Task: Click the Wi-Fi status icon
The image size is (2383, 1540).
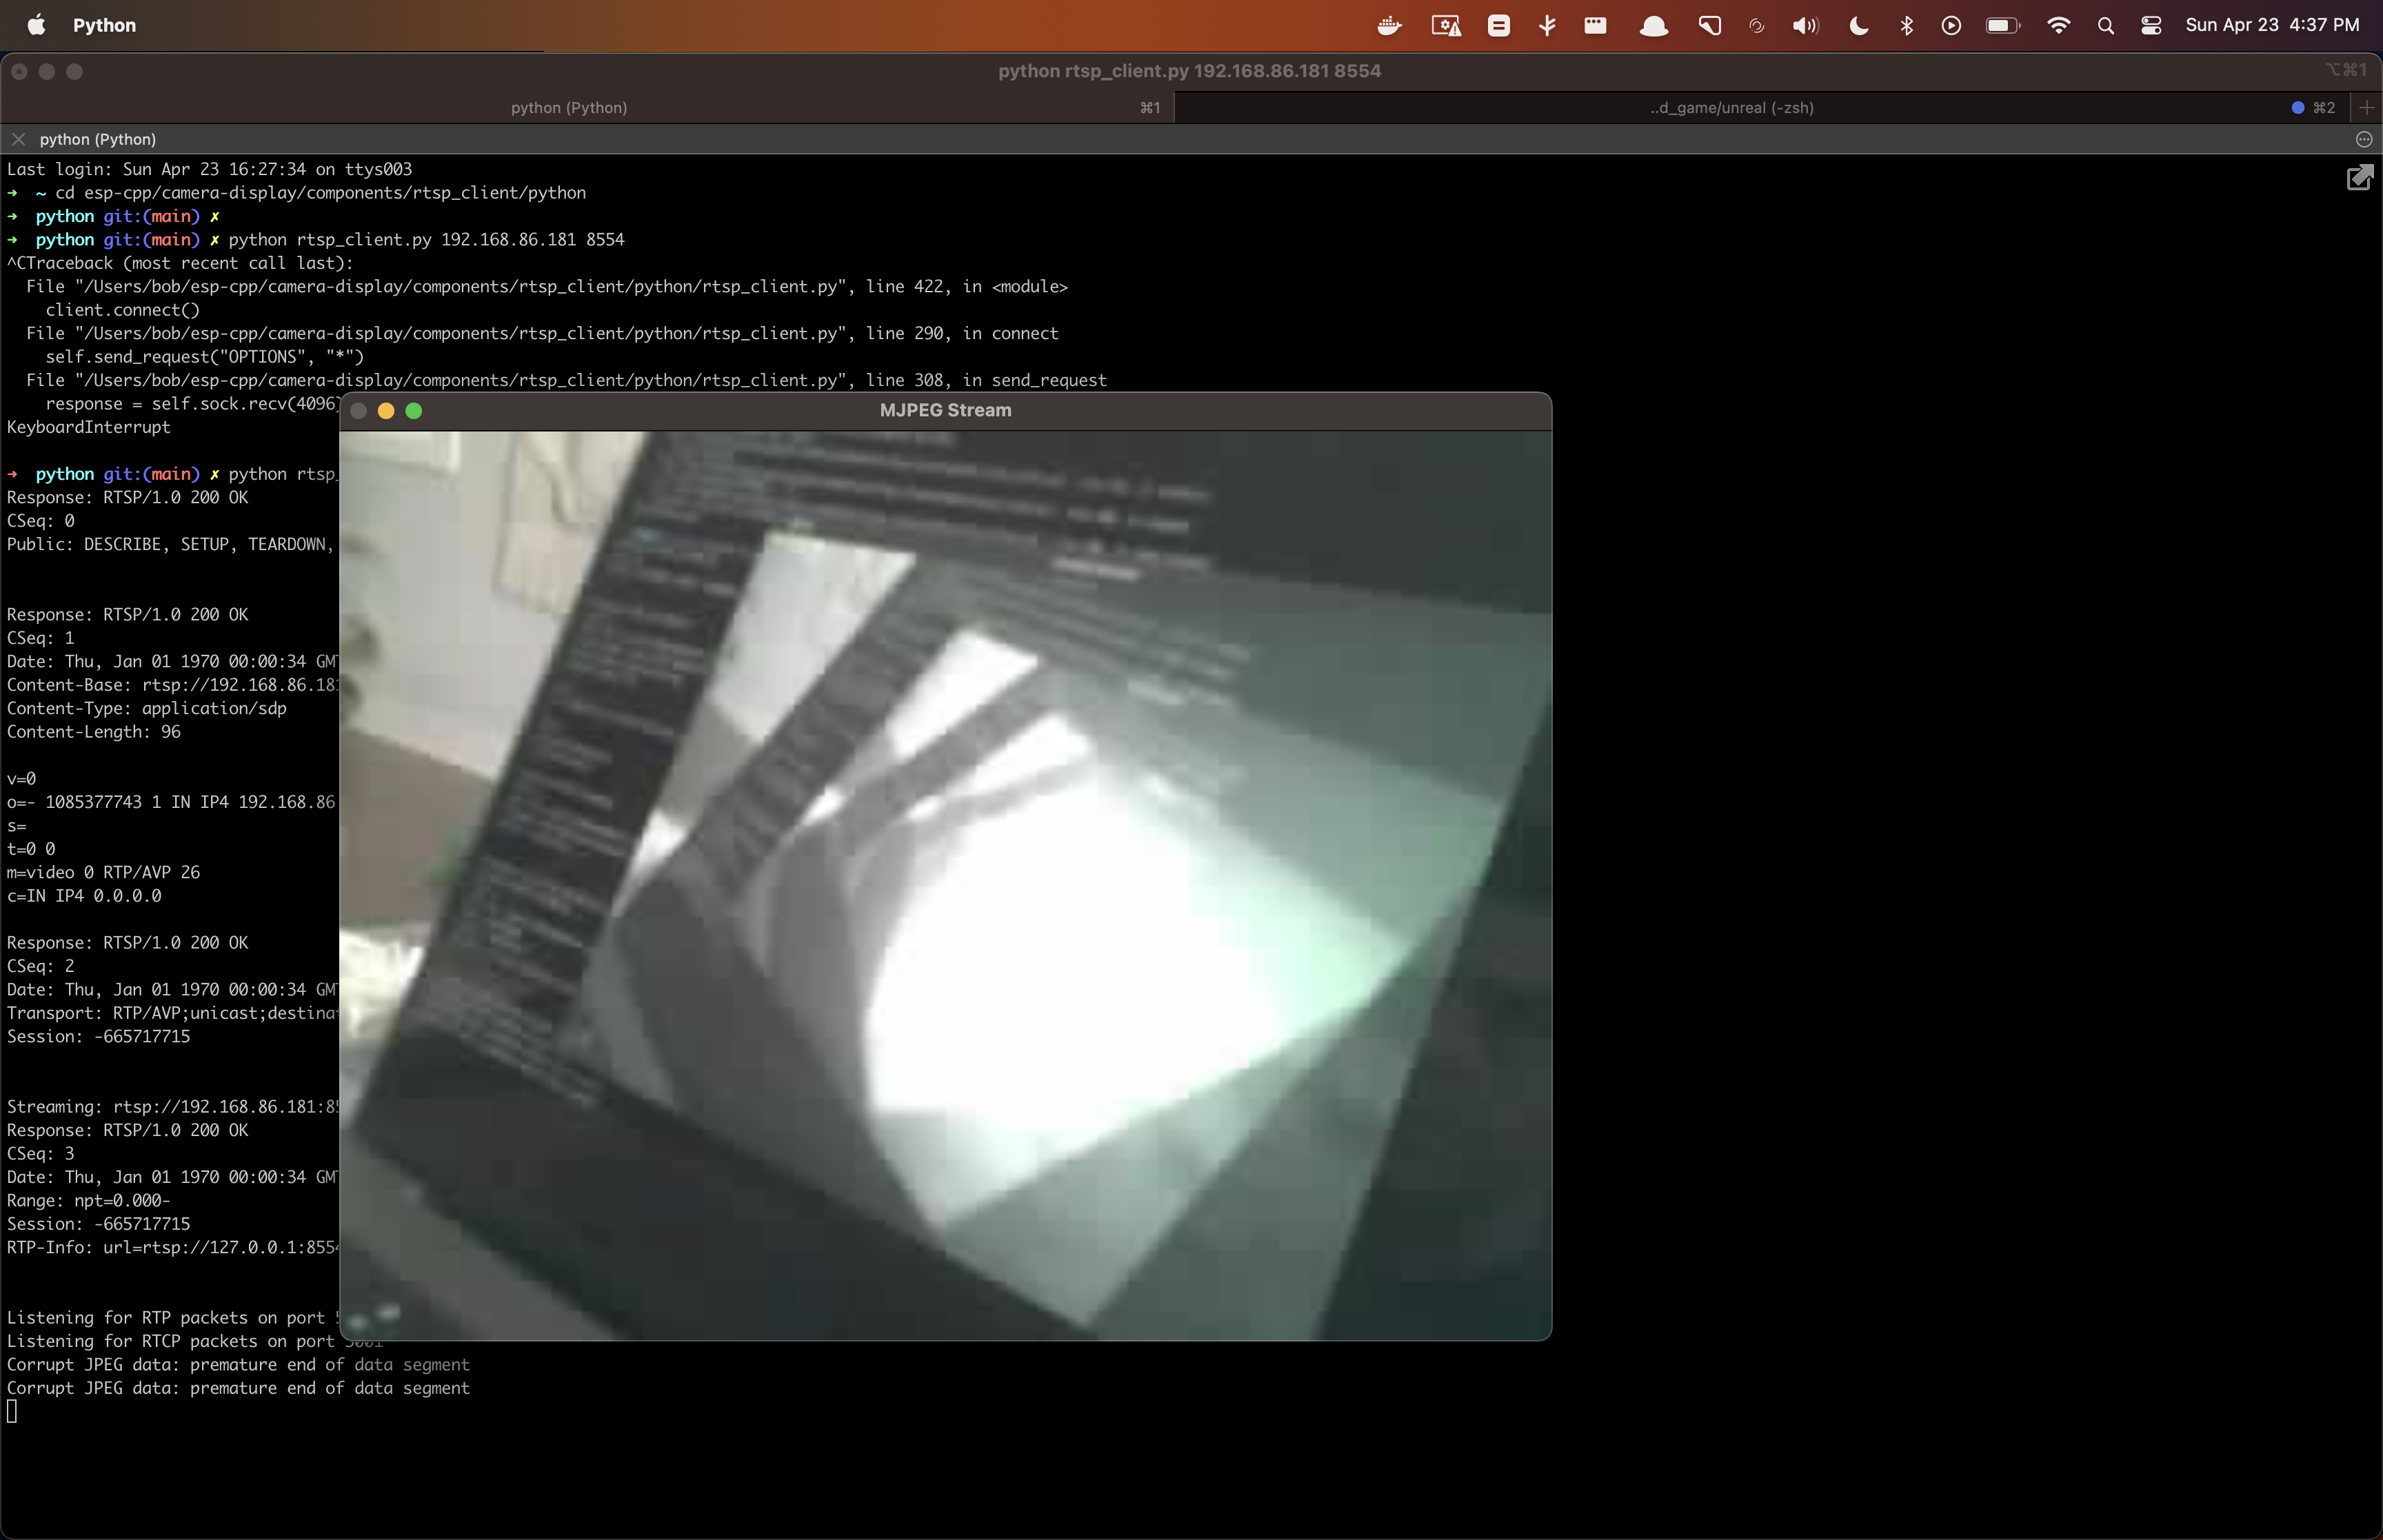Action: pyautogui.click(x=2058, y=25)
